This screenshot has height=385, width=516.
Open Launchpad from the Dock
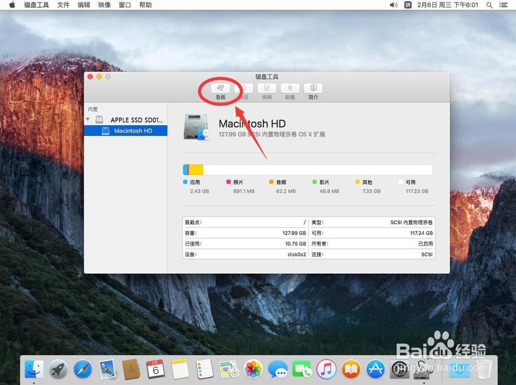coord(58,369)
